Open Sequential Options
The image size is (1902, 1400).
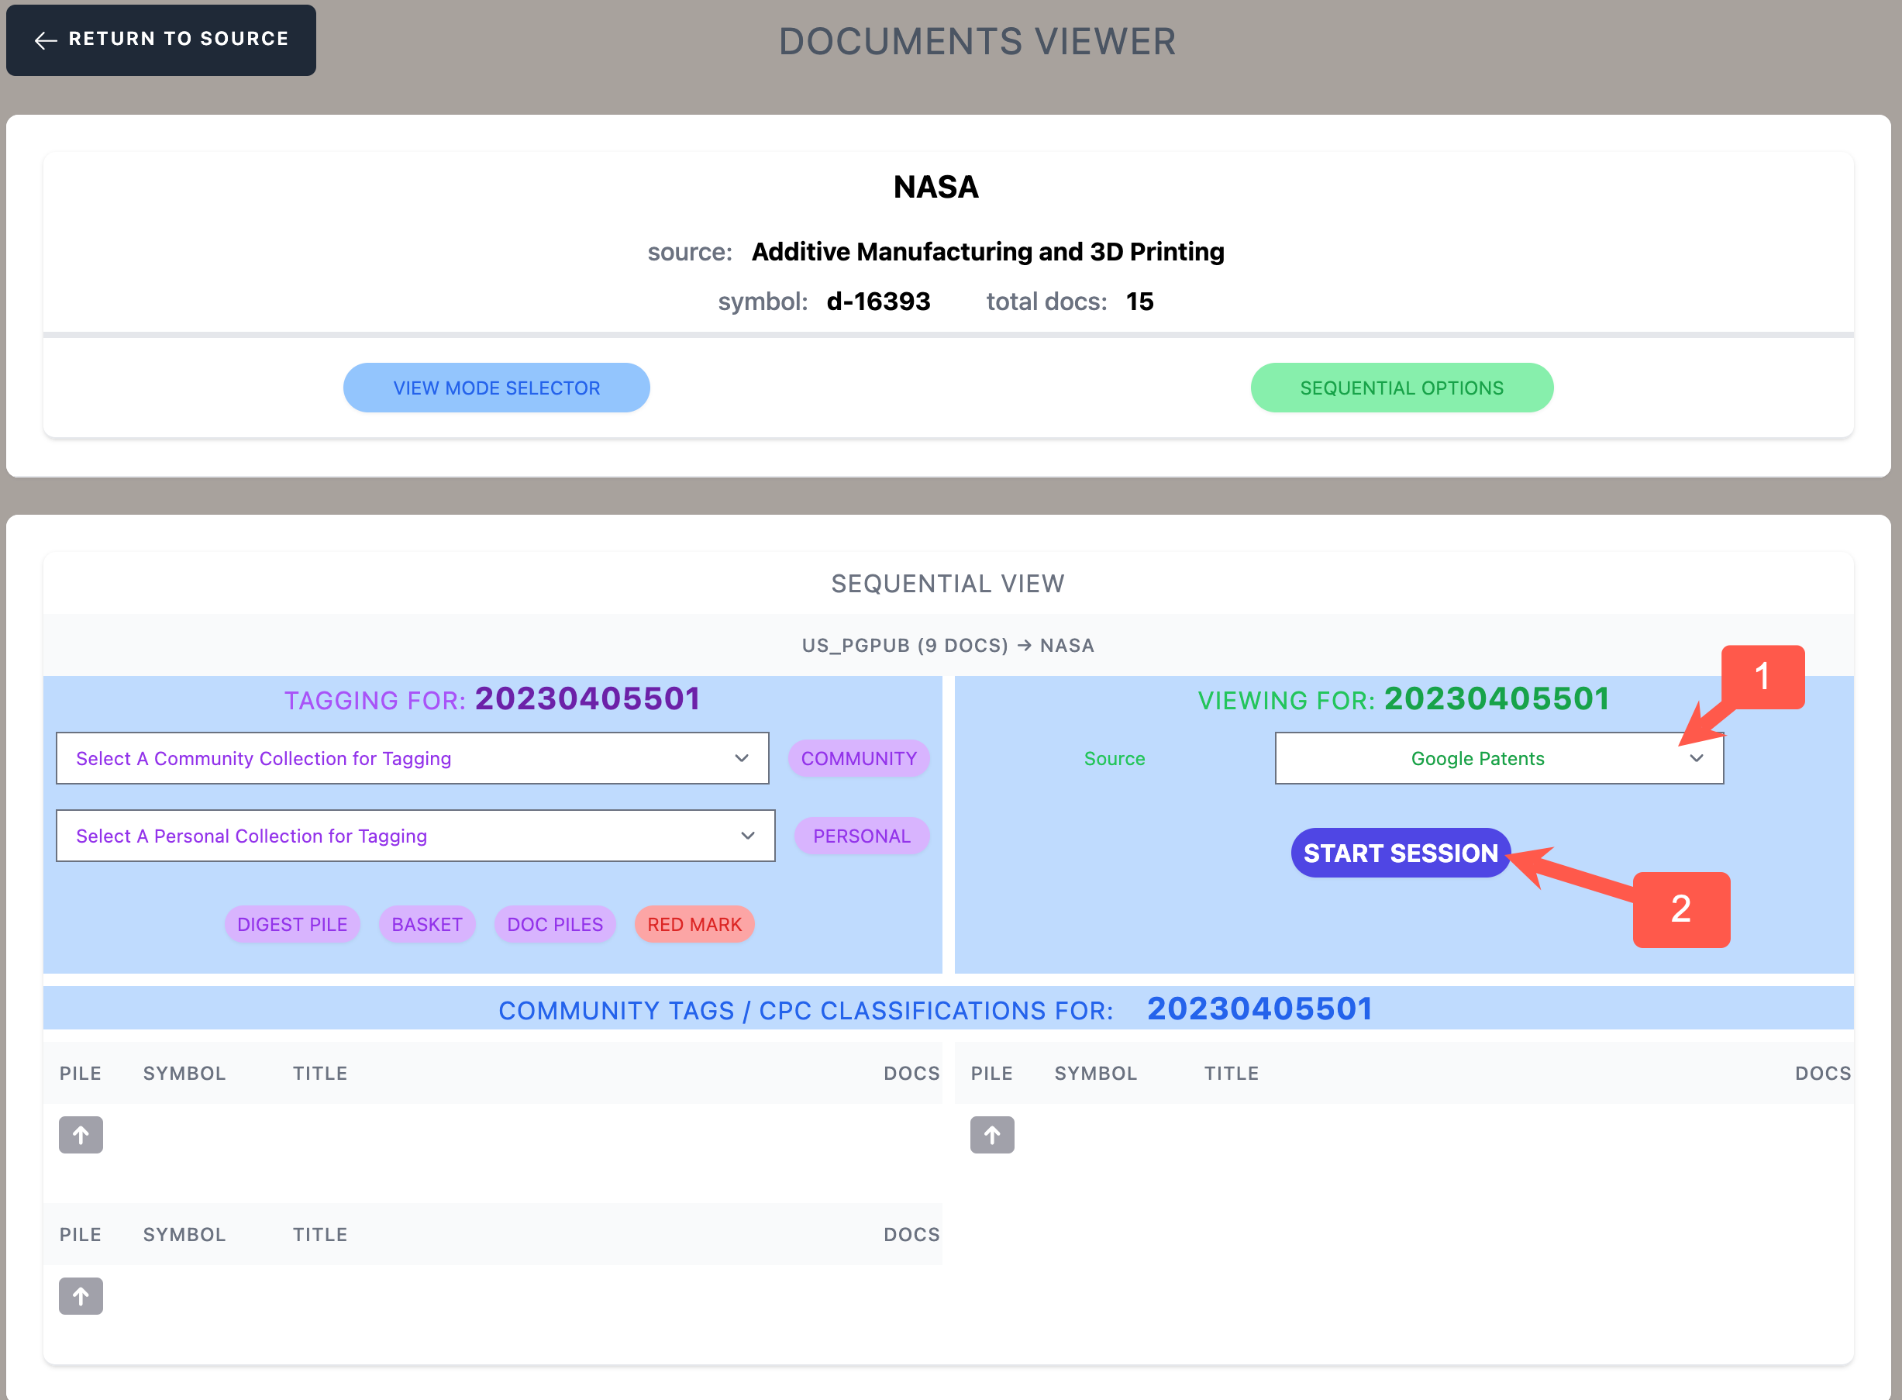(1401, 388)
